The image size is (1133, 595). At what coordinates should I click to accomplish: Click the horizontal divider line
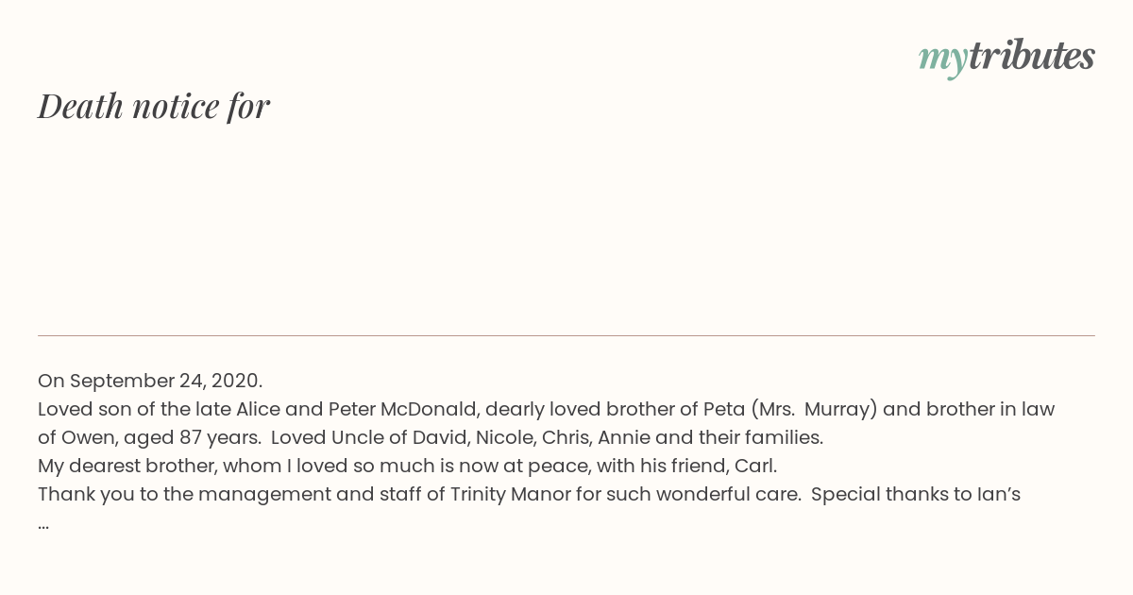click(566, 335)
